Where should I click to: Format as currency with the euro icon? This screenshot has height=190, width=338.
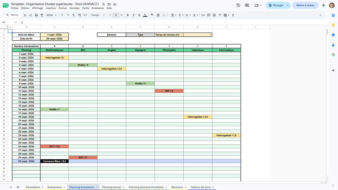click(62, 15)
